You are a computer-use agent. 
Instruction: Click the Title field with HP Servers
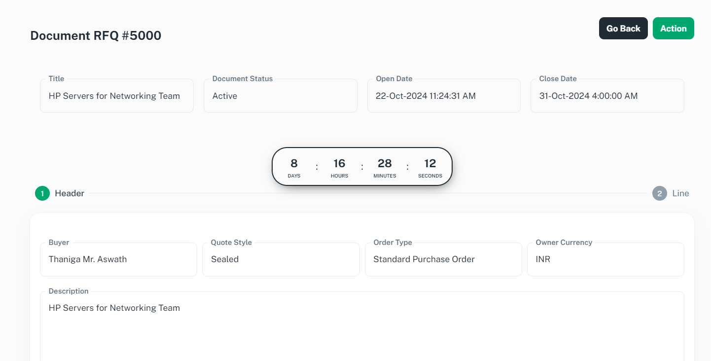click(116, 96)
